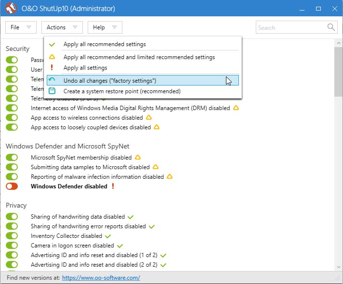Click yellow triangle icon after DRM disabled

coord(236,108)
